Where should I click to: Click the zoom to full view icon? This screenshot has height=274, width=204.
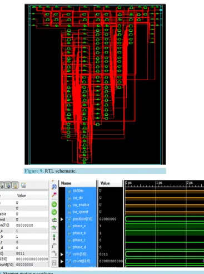(54, 187)
